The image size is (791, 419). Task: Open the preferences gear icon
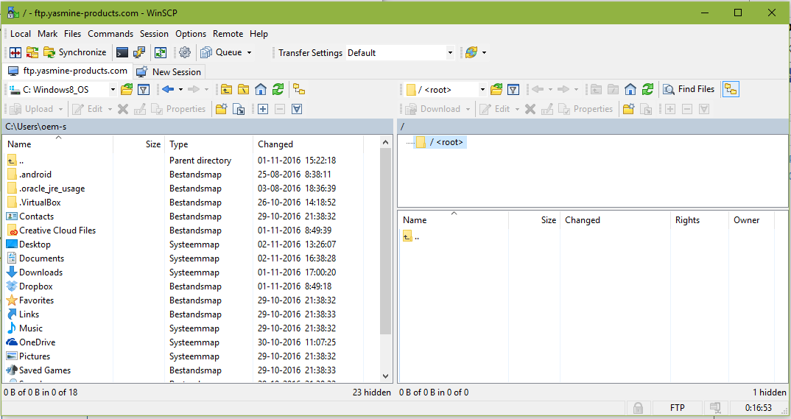point(185,52)
